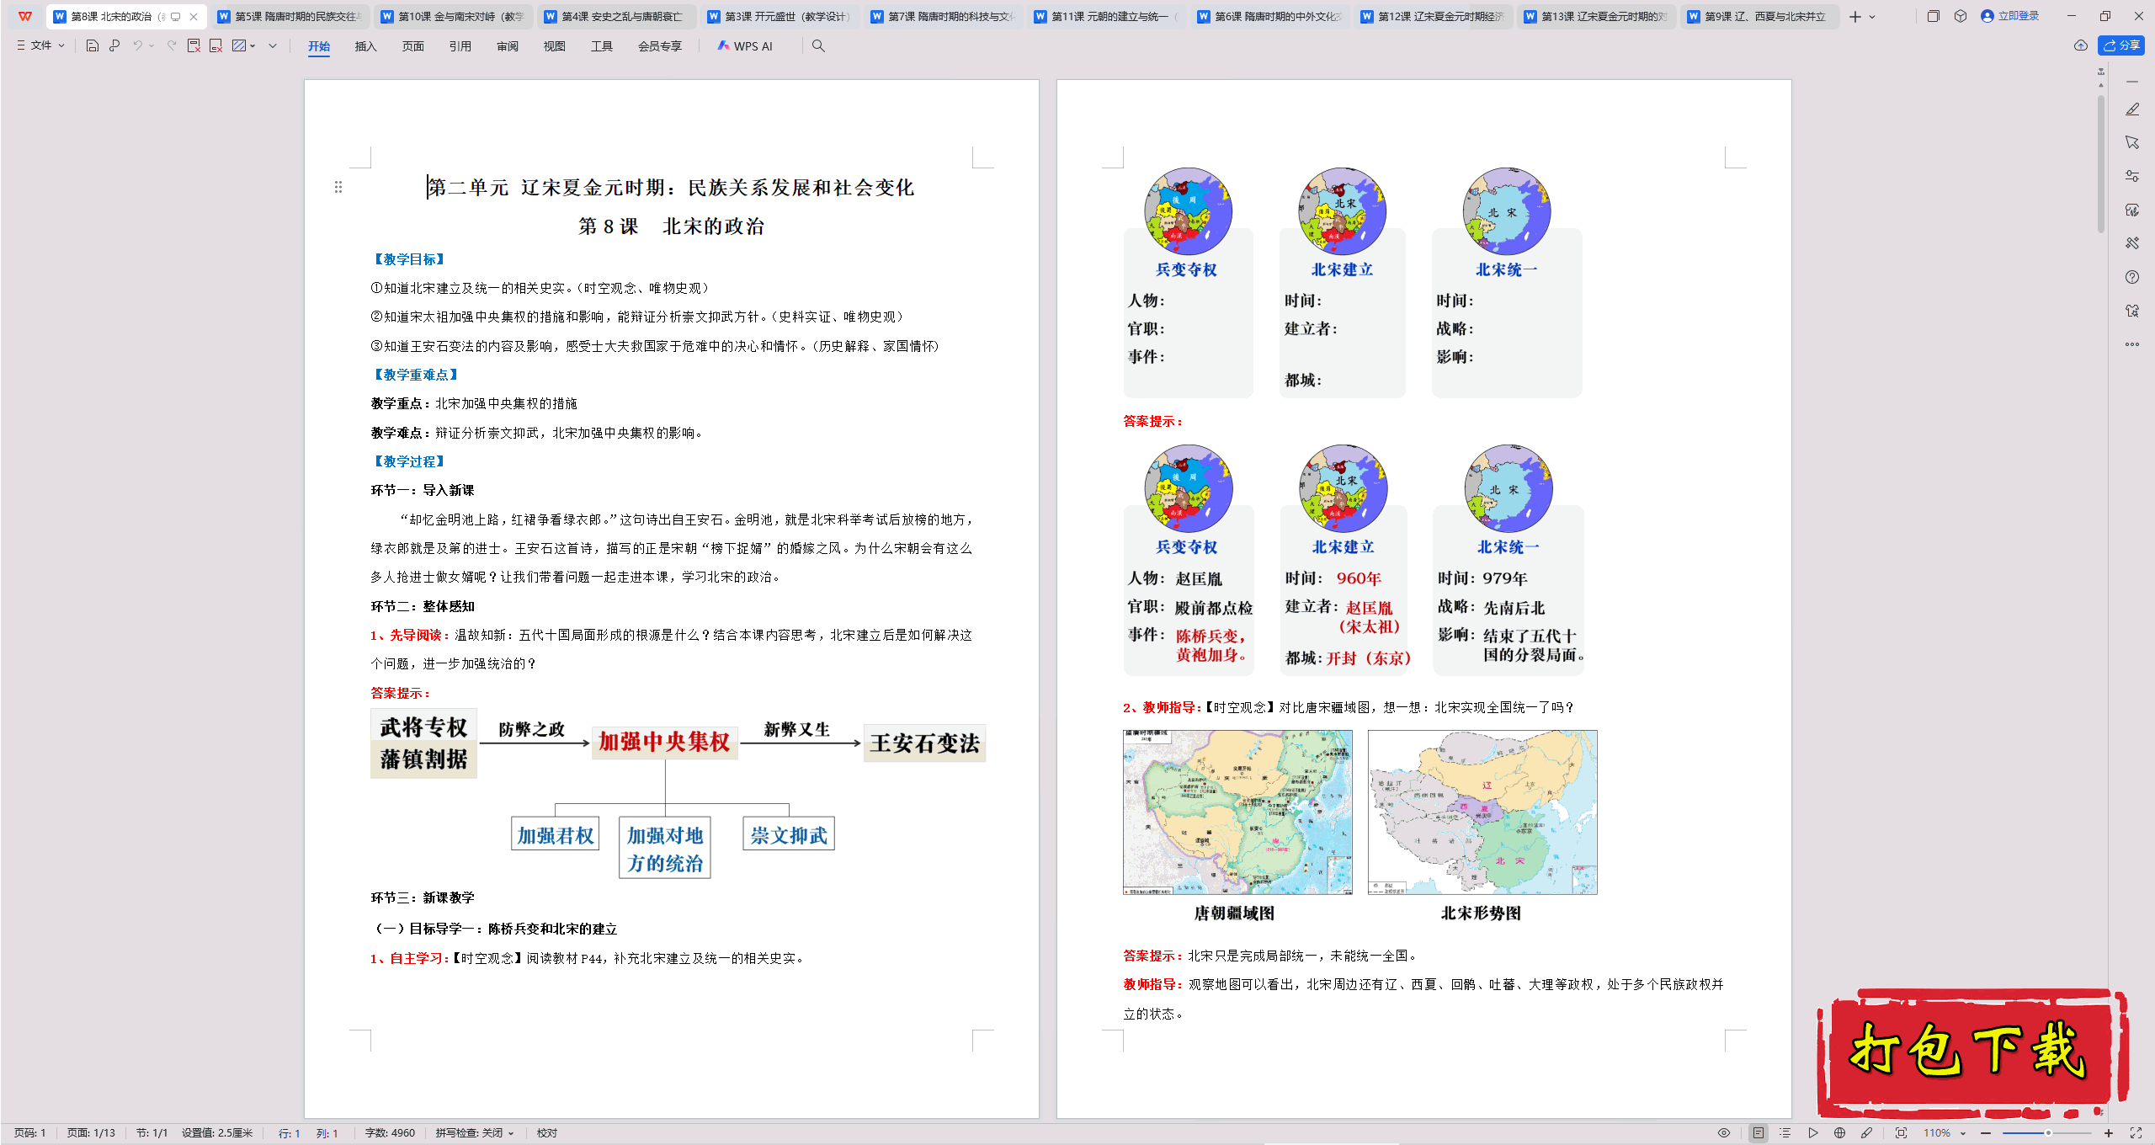Click the 北宋形势图 map image
This screenshot has width=2155, height=1145.
pyautogui.click(x=1482, y=812)
